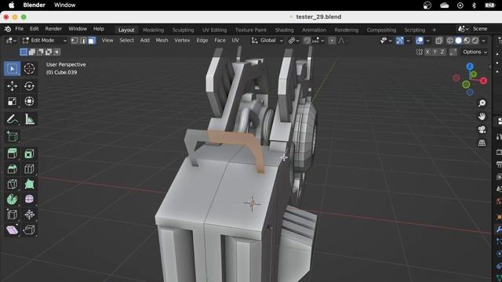Select the Add Cube tool
502x282 pixels.
click(13, 136)
